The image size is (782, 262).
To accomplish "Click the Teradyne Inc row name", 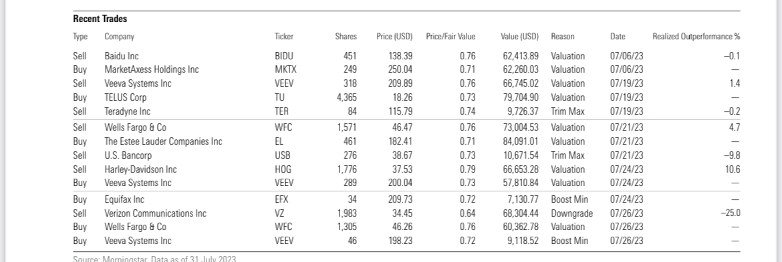I will [x=127, y=111].
